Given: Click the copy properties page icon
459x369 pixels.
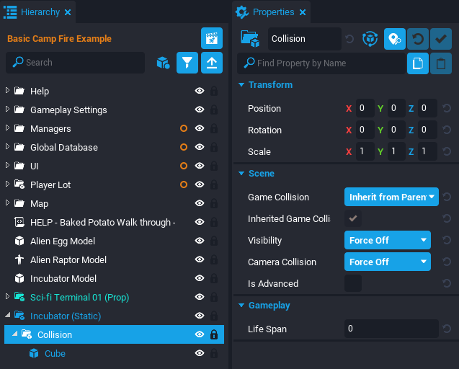Looking at the screenshot, I should [x=418, y=63].
